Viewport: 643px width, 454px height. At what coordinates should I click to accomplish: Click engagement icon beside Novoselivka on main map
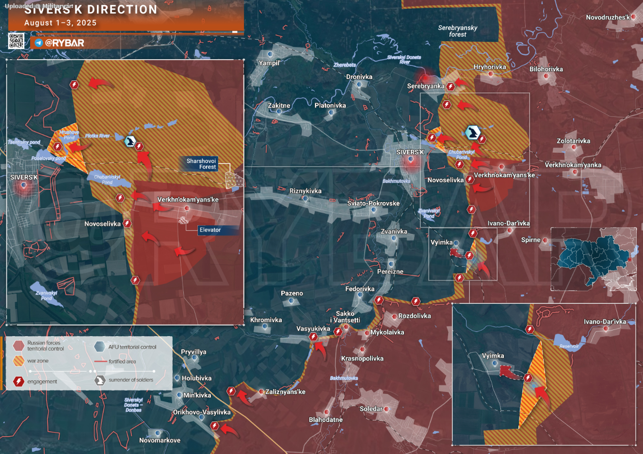(470, 179)
